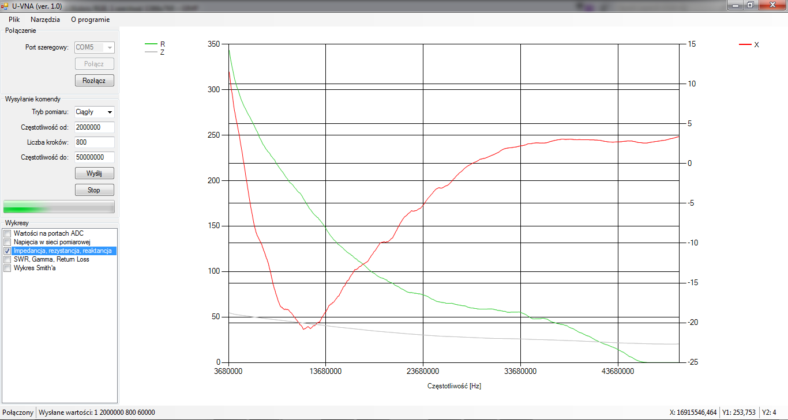788x420 pixels.
Task: Uncheck Impedancja, rezystancja, reaktancja checkbox
Action: (7, 251)
